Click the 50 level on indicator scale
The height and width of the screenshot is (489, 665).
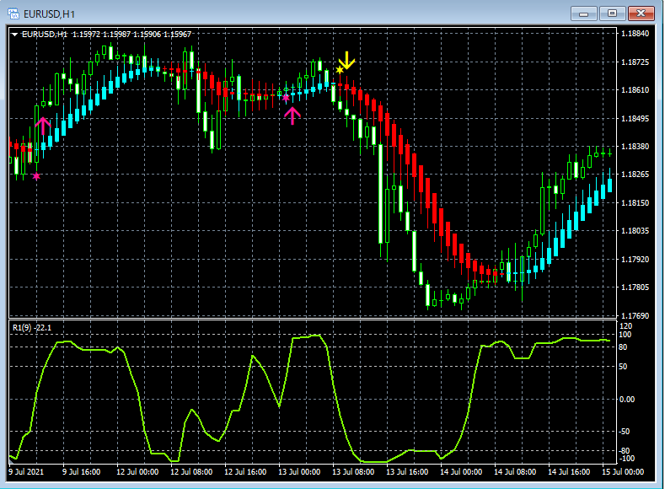(x=623, y=367)
